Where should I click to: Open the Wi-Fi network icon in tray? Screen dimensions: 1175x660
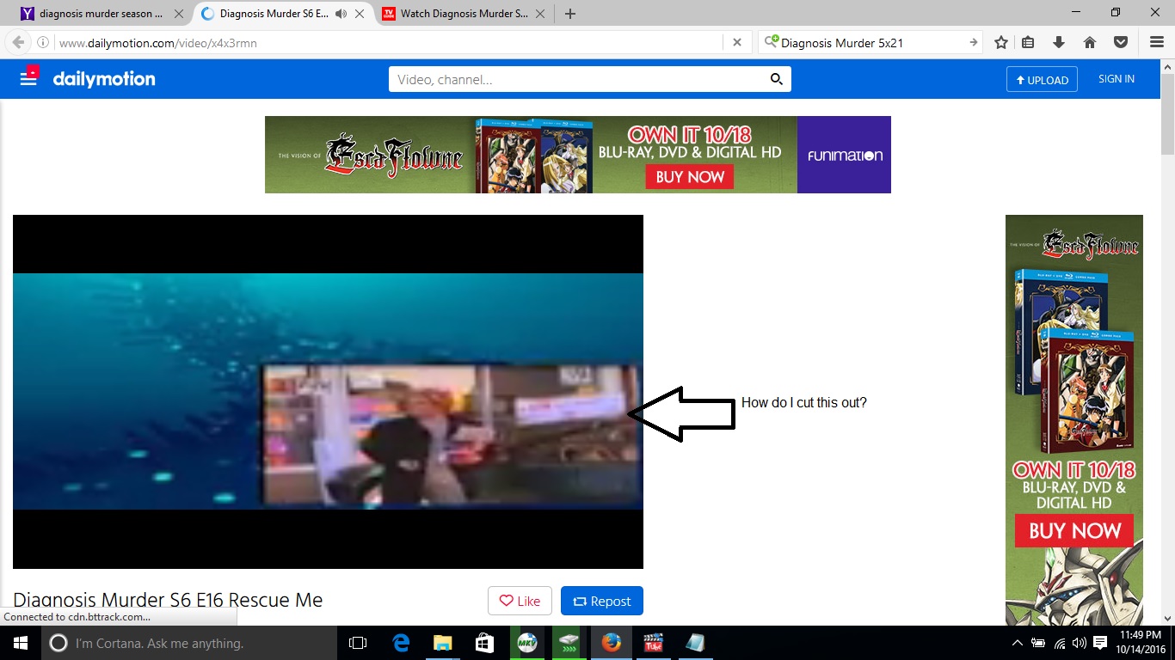click(1060, 643)
